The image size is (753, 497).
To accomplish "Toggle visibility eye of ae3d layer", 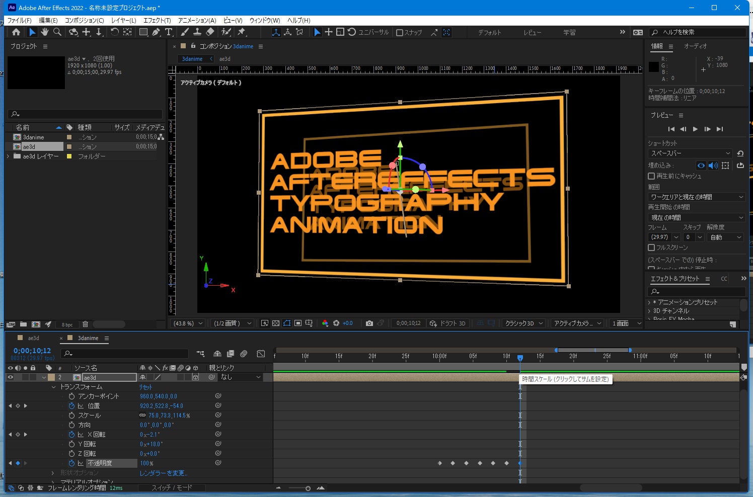I will click(x=10, y=377).
